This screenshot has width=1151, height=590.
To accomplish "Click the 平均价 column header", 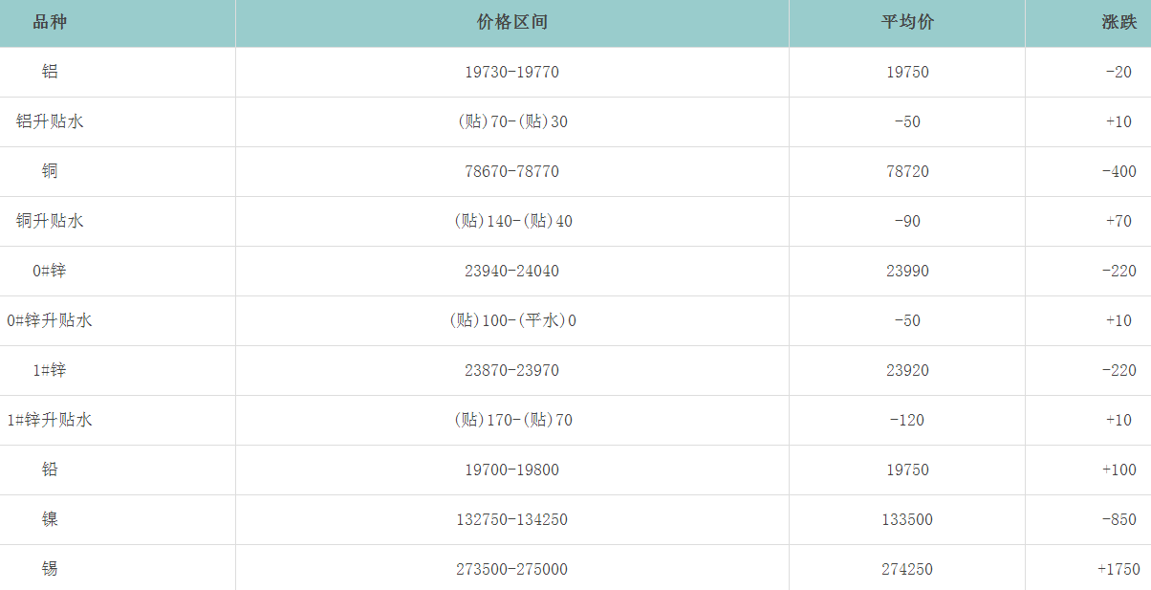I will (906, 23).
